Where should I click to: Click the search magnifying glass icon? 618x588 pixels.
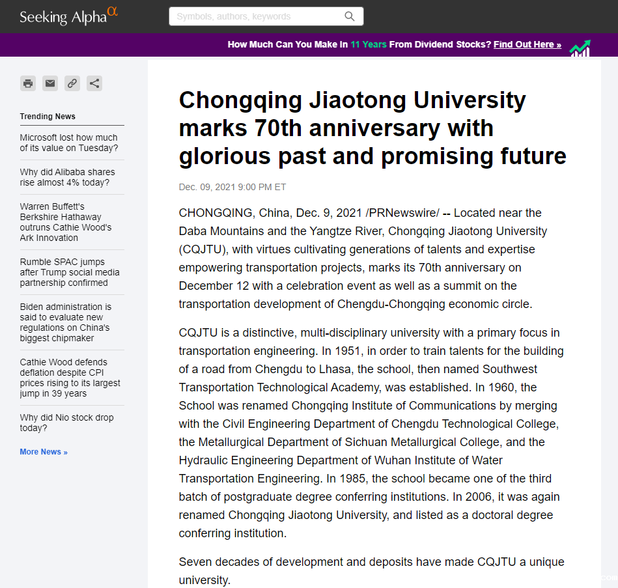pos(350,16)
